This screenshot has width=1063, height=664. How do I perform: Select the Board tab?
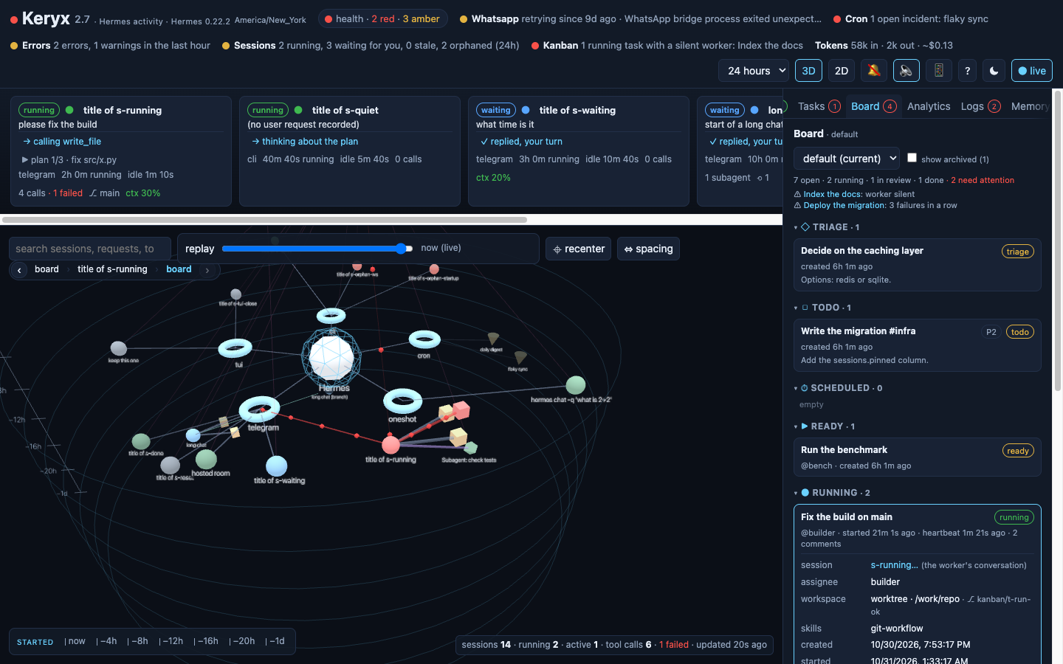coord(873,106)
